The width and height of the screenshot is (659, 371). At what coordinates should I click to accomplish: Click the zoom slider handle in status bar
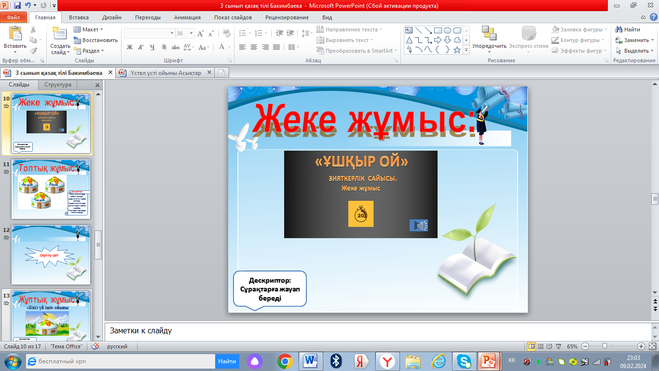[604, 346]
